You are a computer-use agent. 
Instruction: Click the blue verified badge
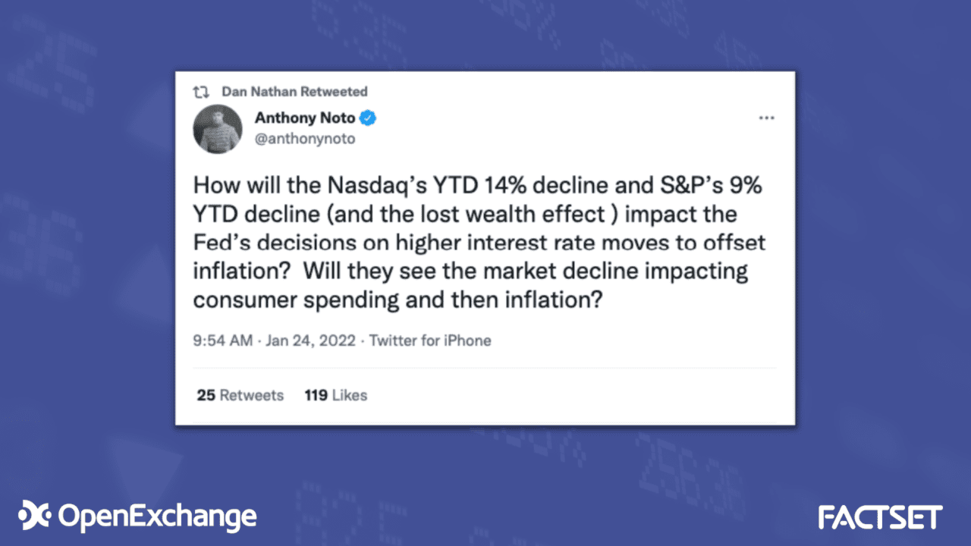[x=369, y=118]
